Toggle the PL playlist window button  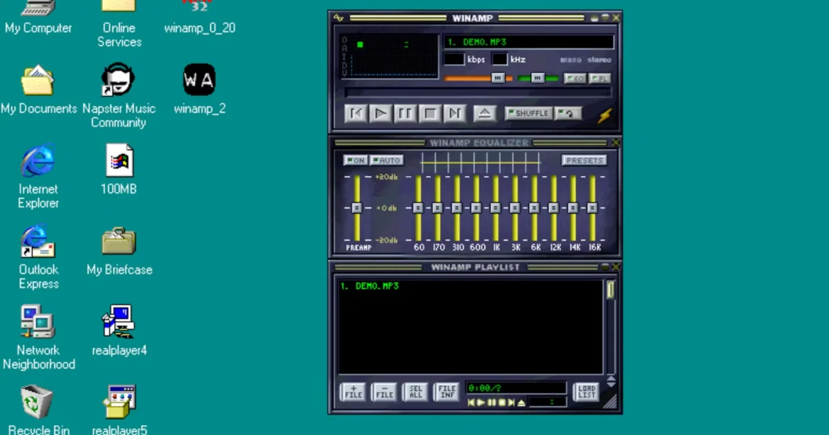tap(600, 79)
